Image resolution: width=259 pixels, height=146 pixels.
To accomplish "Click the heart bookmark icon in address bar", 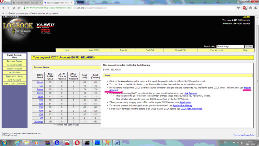I will pyautogui.click(x=239, y=8).
